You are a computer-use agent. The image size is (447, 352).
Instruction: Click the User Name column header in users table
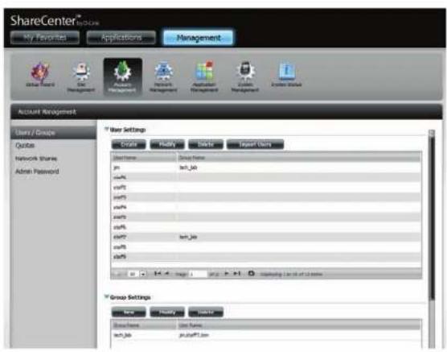[144, 157]
